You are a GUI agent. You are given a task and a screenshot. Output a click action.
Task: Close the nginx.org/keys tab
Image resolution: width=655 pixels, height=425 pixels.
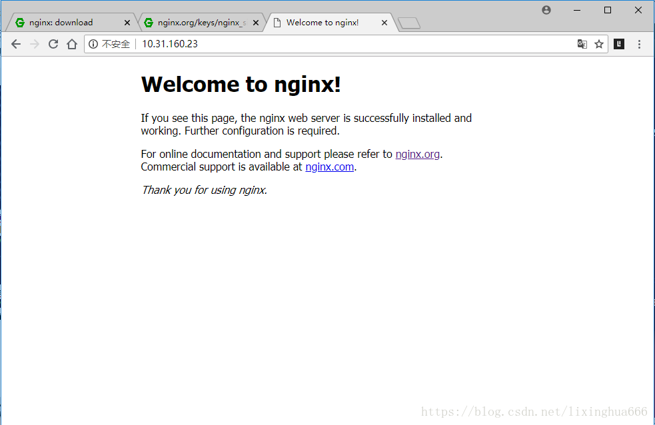256,23
